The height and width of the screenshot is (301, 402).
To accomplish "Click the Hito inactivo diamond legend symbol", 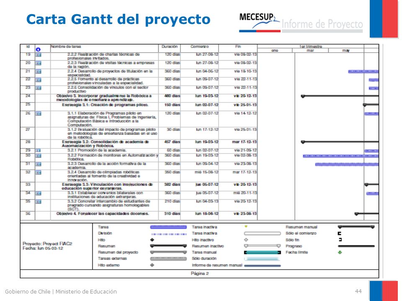I will tap(246, 240).
